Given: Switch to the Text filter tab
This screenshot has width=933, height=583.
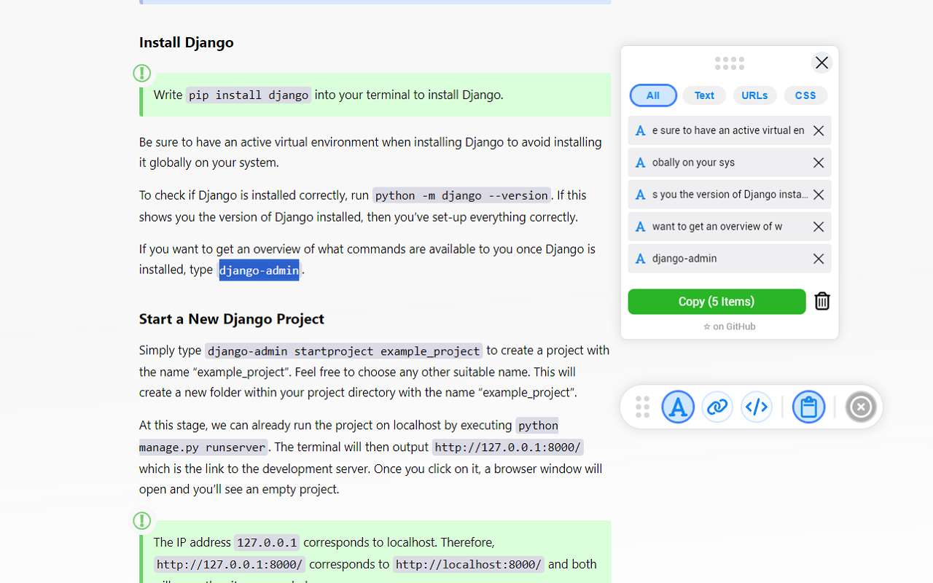Looking at the screenshot, I should tap(704, 95).
